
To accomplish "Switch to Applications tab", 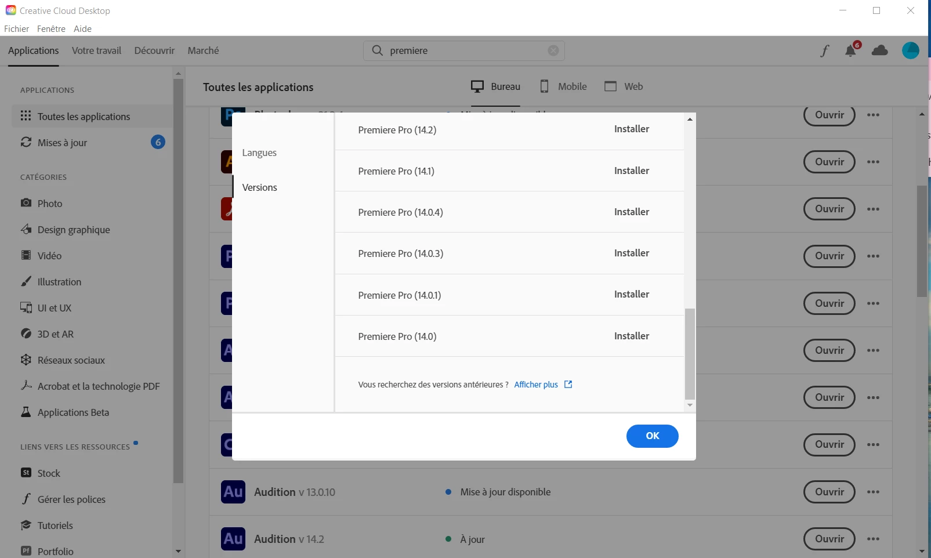I will point(34,50).
